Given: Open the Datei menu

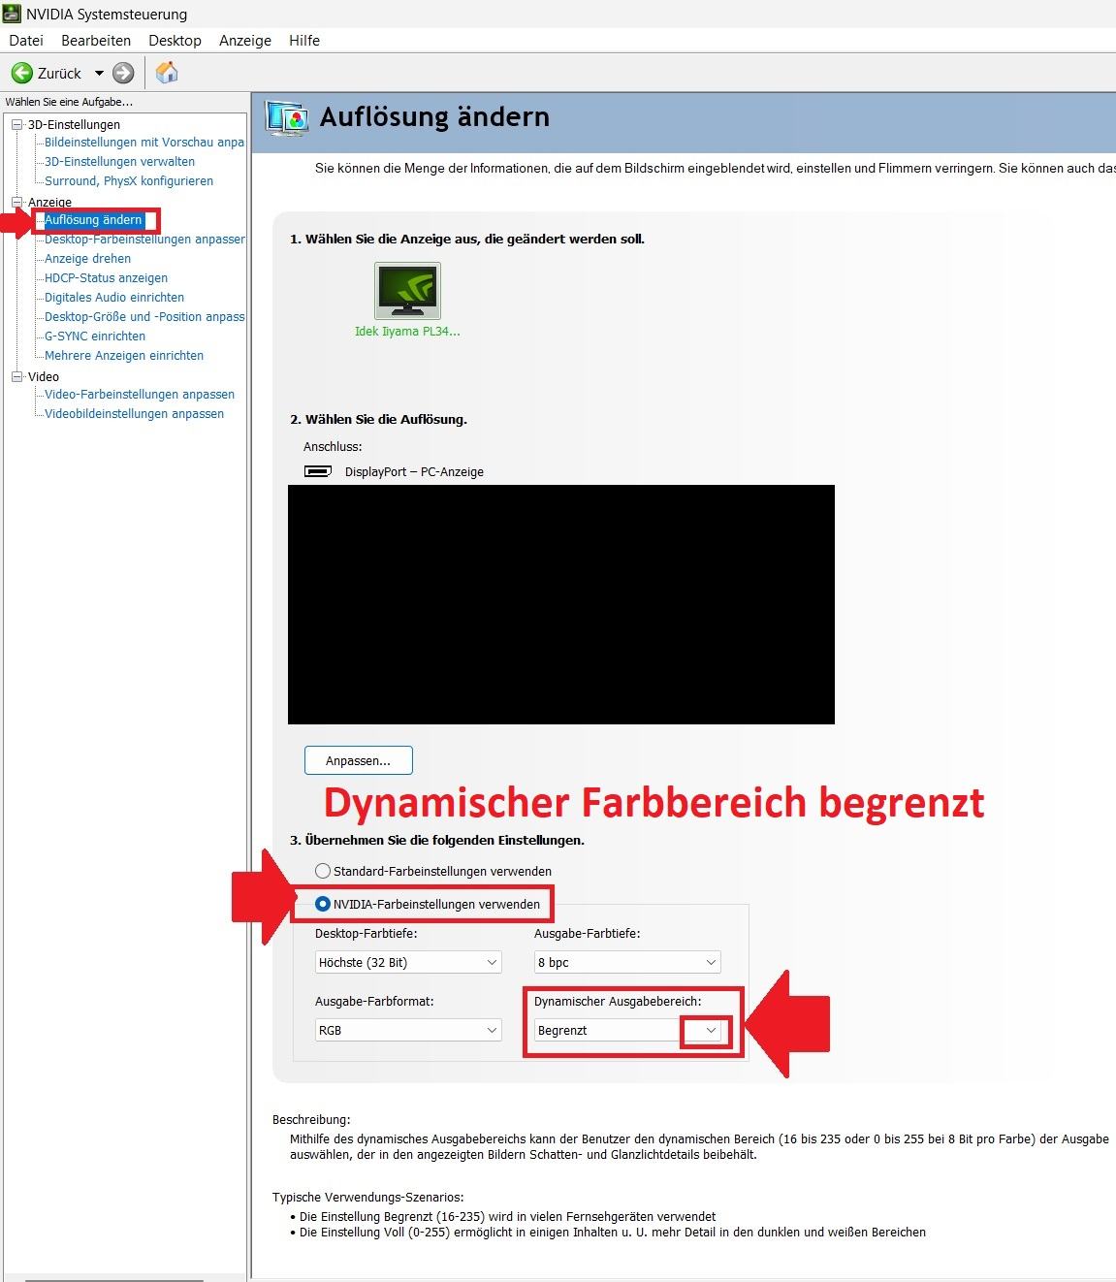Looking at the screenshot, I should [26, 40].
